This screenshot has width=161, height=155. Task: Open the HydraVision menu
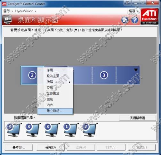26,11
